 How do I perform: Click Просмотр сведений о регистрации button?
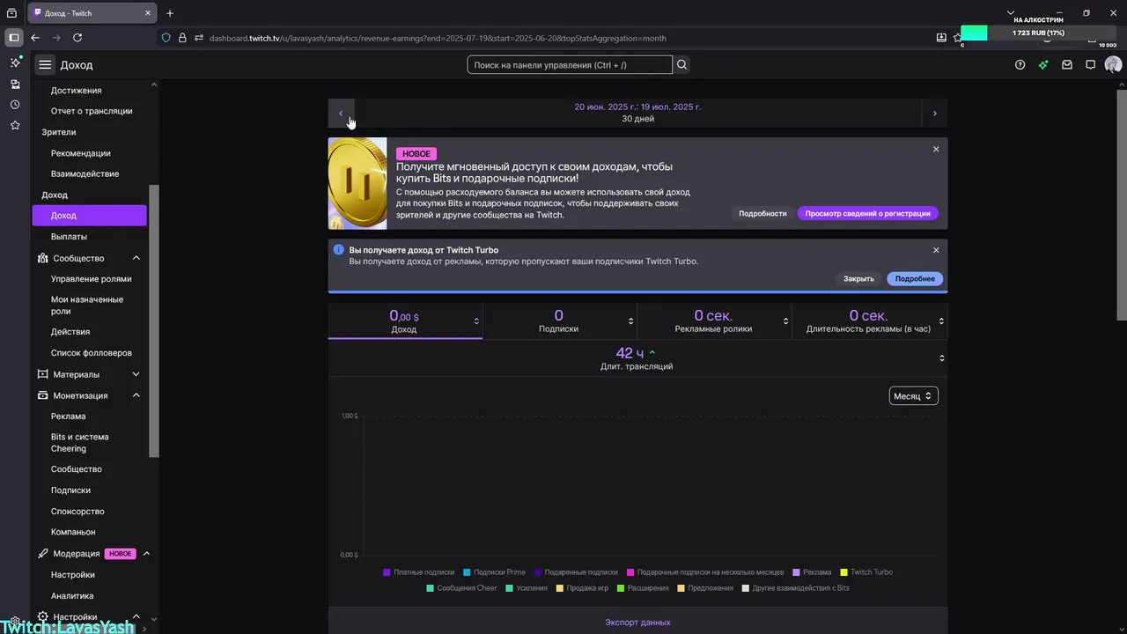click(x=868, y=213)
